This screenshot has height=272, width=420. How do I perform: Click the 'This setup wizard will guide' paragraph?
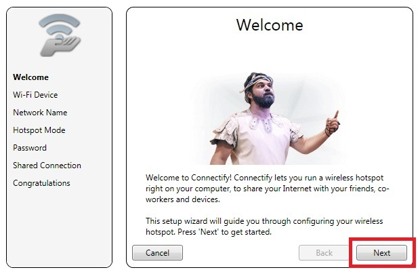point(264,227)
